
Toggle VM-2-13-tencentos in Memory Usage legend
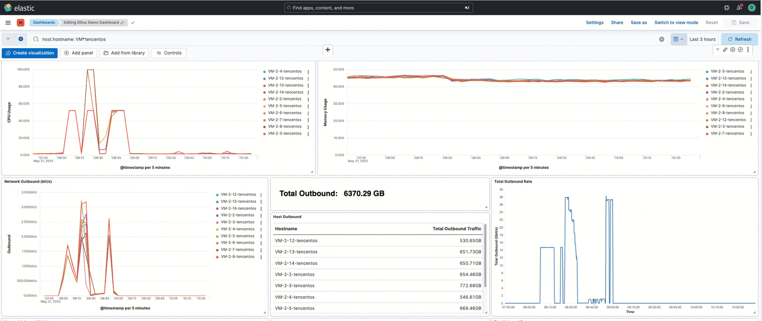[x=727, y=79]
